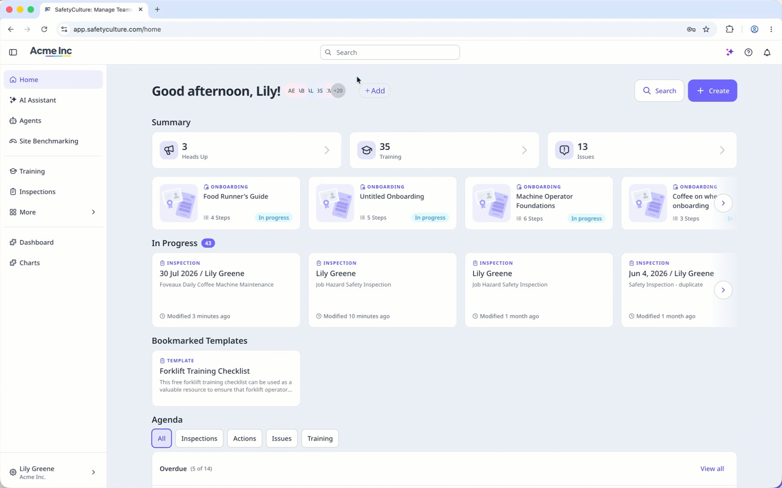Click the AE user avatar

291,91
